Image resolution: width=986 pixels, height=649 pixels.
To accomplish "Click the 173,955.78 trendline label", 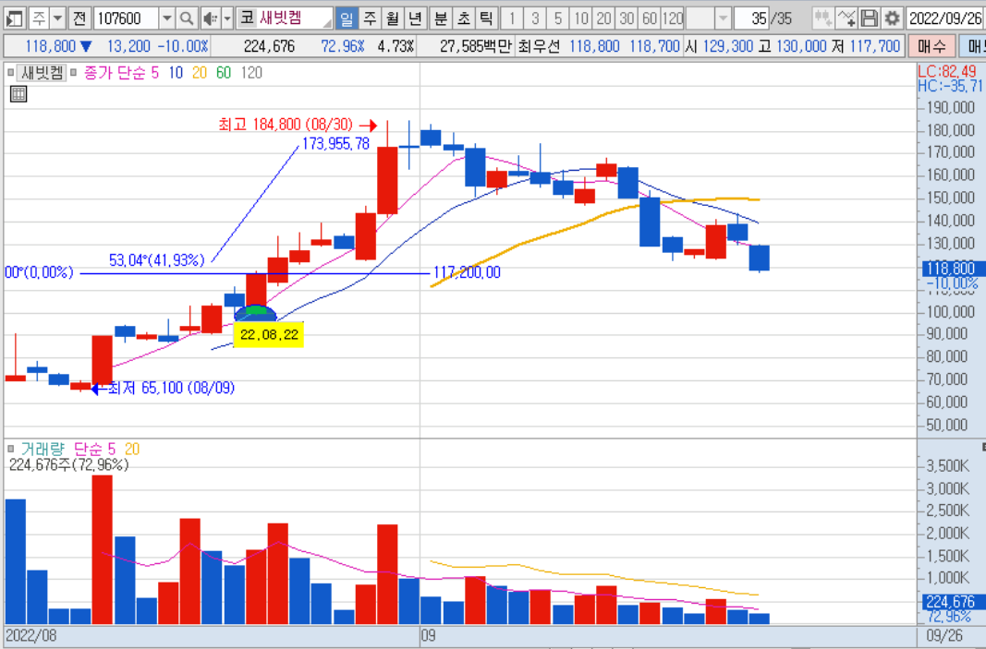I will pos(335,144).
